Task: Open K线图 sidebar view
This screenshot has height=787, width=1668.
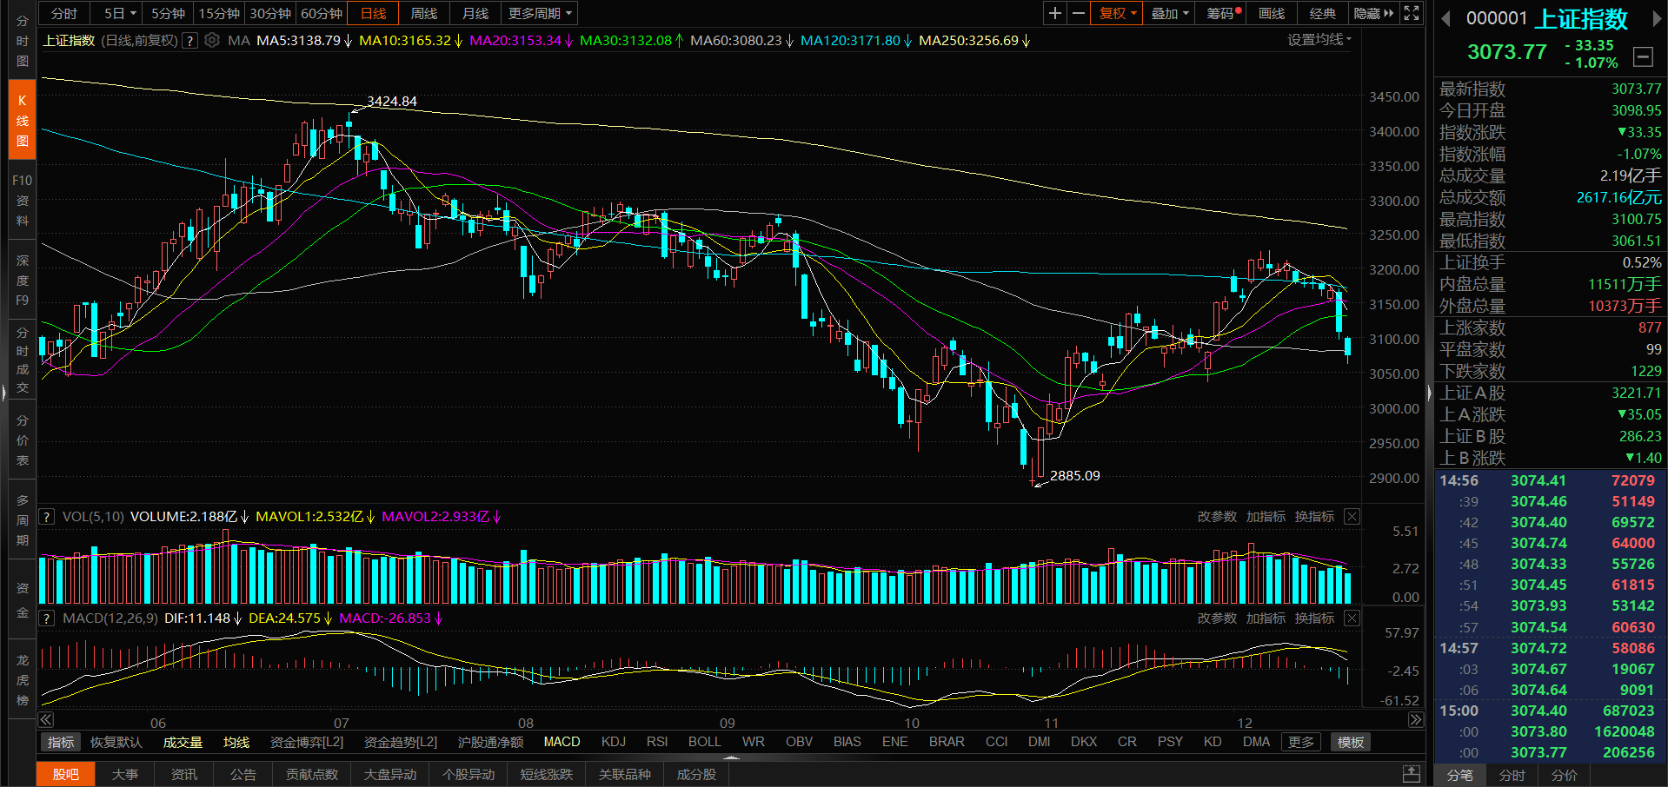Action: pyautogui.click(x=22, y=121)
